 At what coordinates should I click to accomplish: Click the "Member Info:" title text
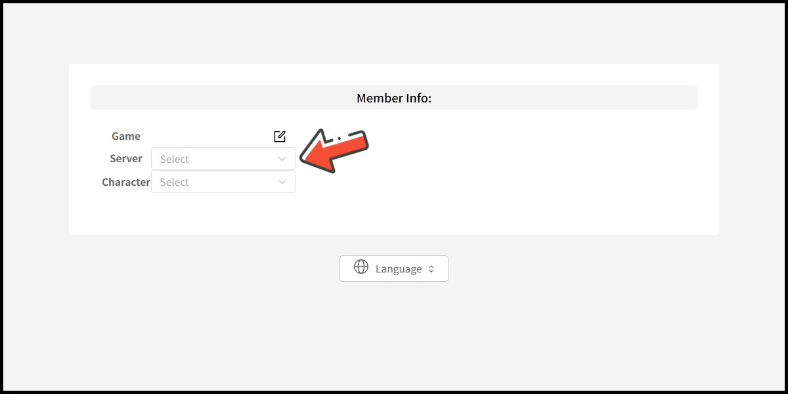[x=394, y=98]
